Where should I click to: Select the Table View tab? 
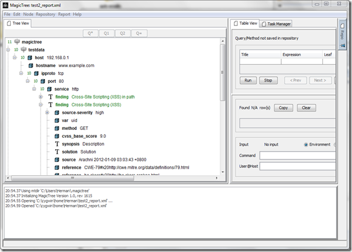click(245, 24)
